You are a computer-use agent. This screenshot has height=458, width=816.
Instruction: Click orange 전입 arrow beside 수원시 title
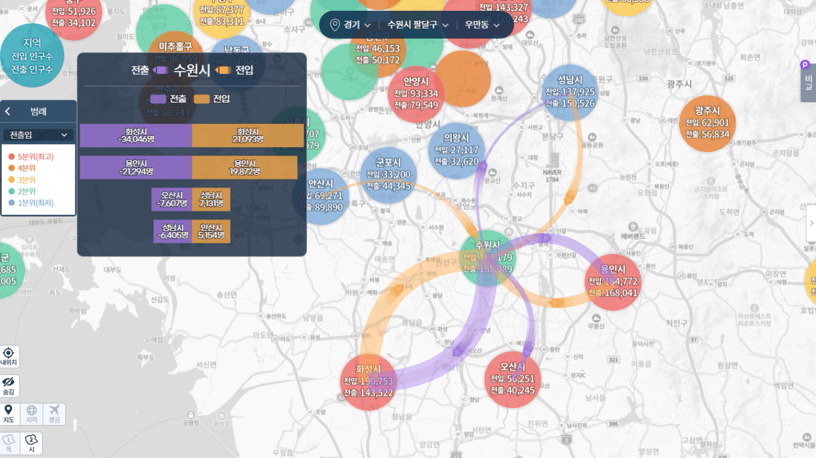pos(223,71)
